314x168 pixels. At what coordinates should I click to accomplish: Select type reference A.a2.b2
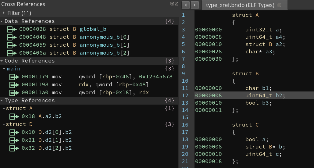point(89,116)
